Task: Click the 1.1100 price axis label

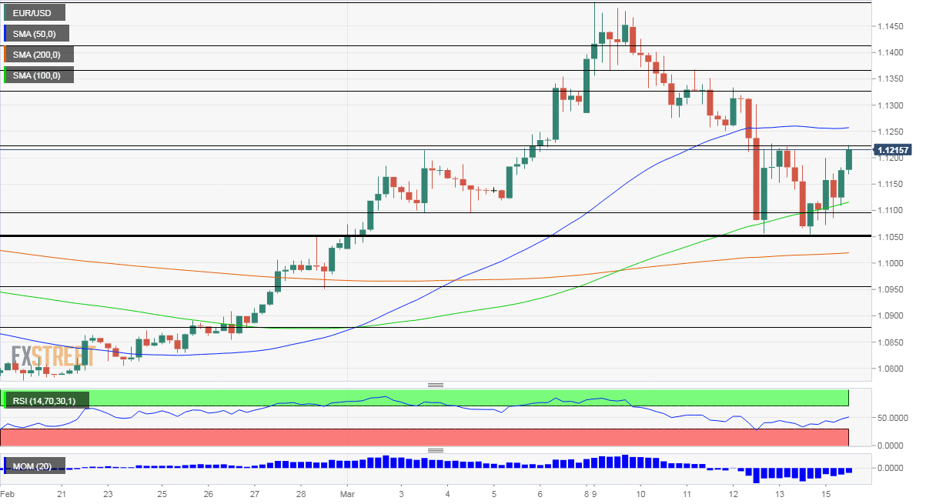Action: click(x=890, y=211)
